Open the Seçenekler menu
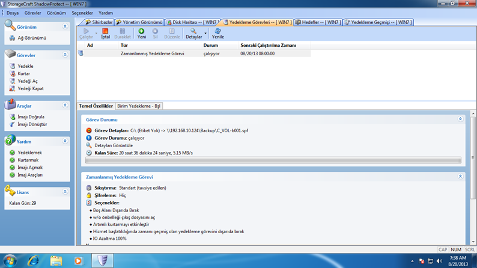 pos(82,13)
